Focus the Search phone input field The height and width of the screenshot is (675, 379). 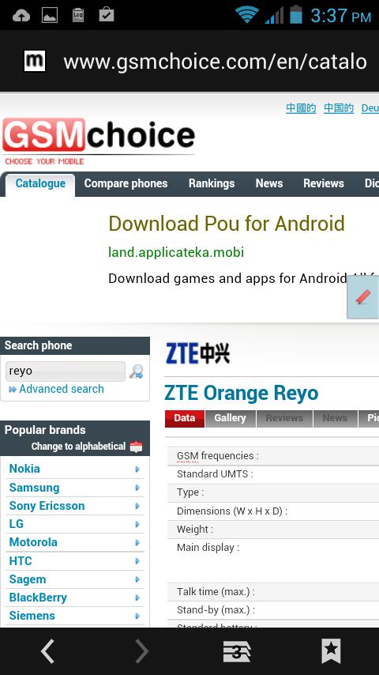(66, 371)
